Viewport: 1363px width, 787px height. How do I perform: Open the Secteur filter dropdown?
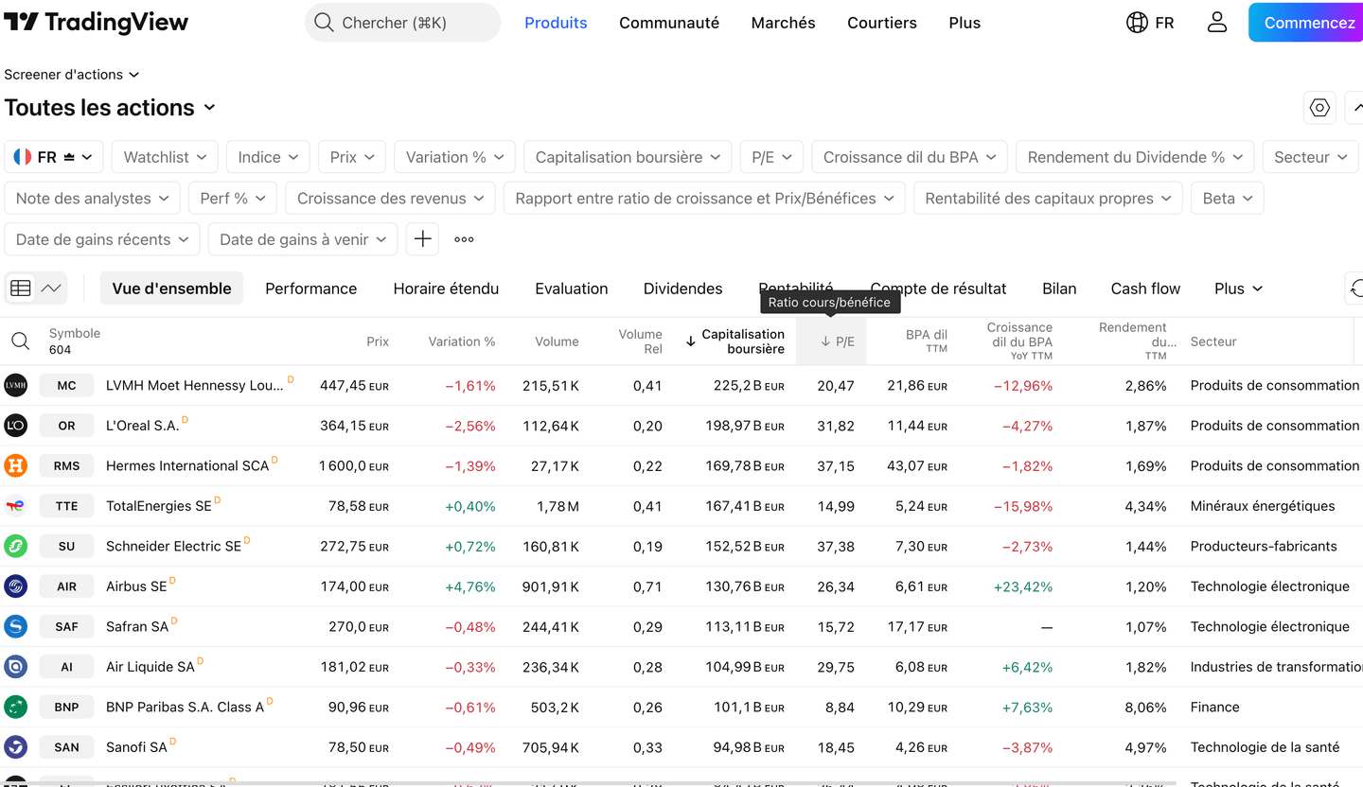(x=1311, y=157)
